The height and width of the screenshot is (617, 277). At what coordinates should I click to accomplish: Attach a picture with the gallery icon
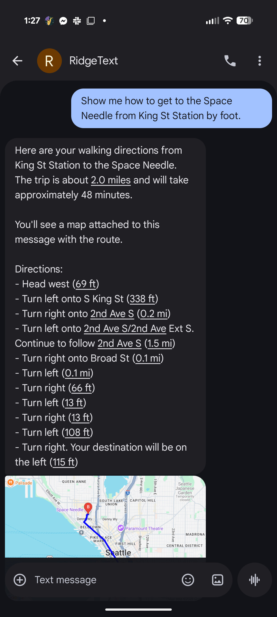(217, 580)
